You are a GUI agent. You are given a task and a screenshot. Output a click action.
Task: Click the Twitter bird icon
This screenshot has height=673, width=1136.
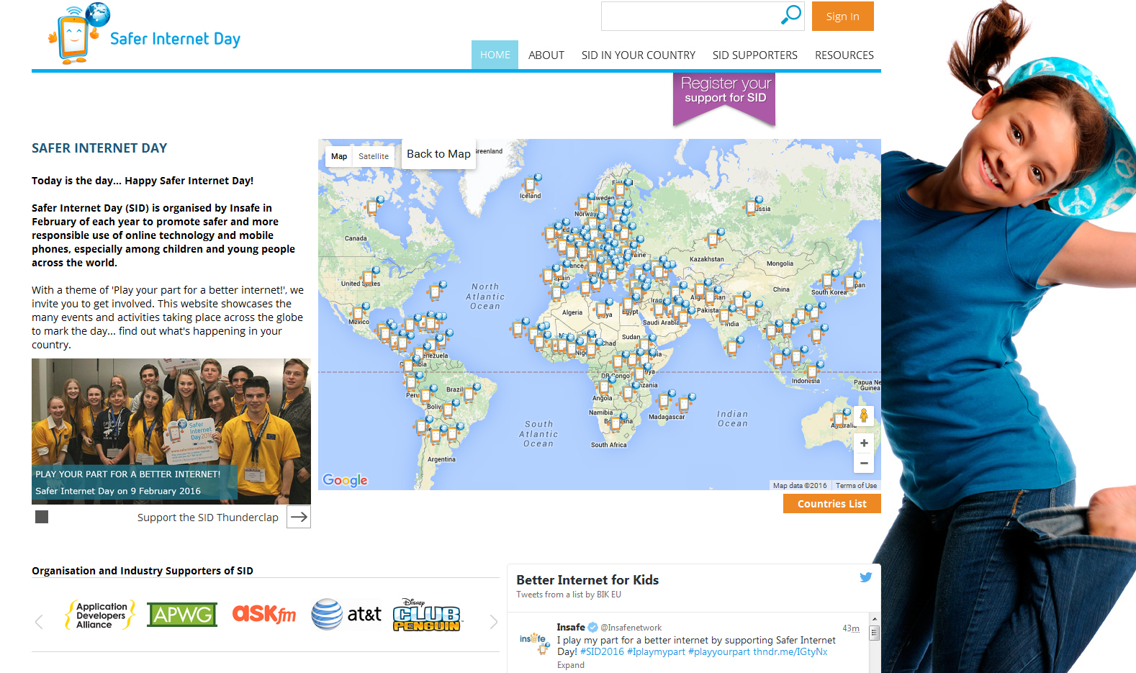[865, 577]
